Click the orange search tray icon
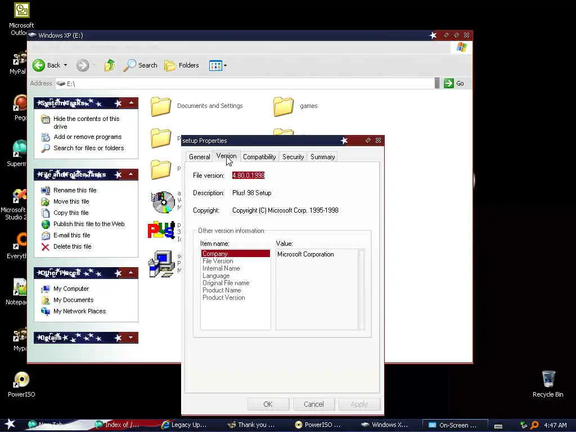The height and width of the screenshot is (432, 576). tap(534, 425)
